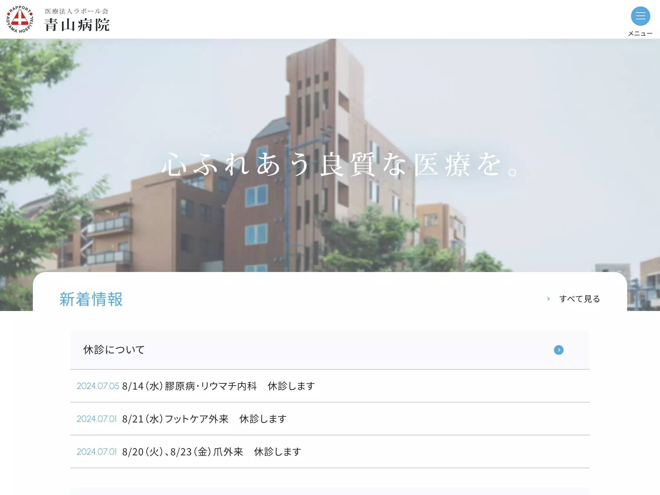Click the hero slogan 心ふれあう良質な医療を。
Screen dimensions: 660x495
point(340,164)
